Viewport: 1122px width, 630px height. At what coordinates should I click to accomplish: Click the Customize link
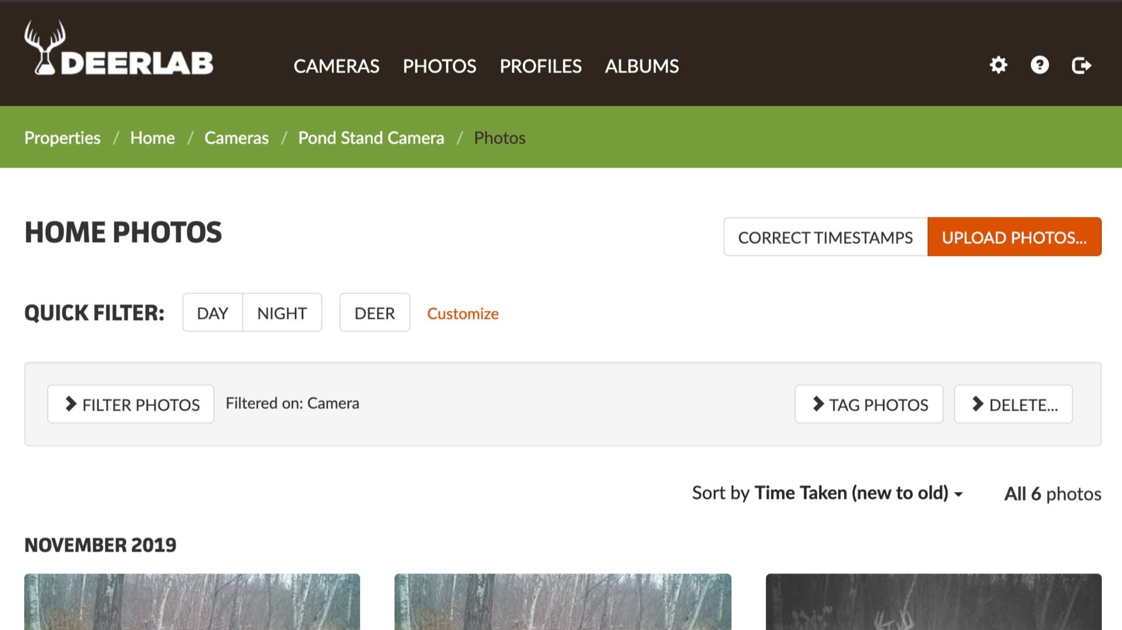click(463, 314)
